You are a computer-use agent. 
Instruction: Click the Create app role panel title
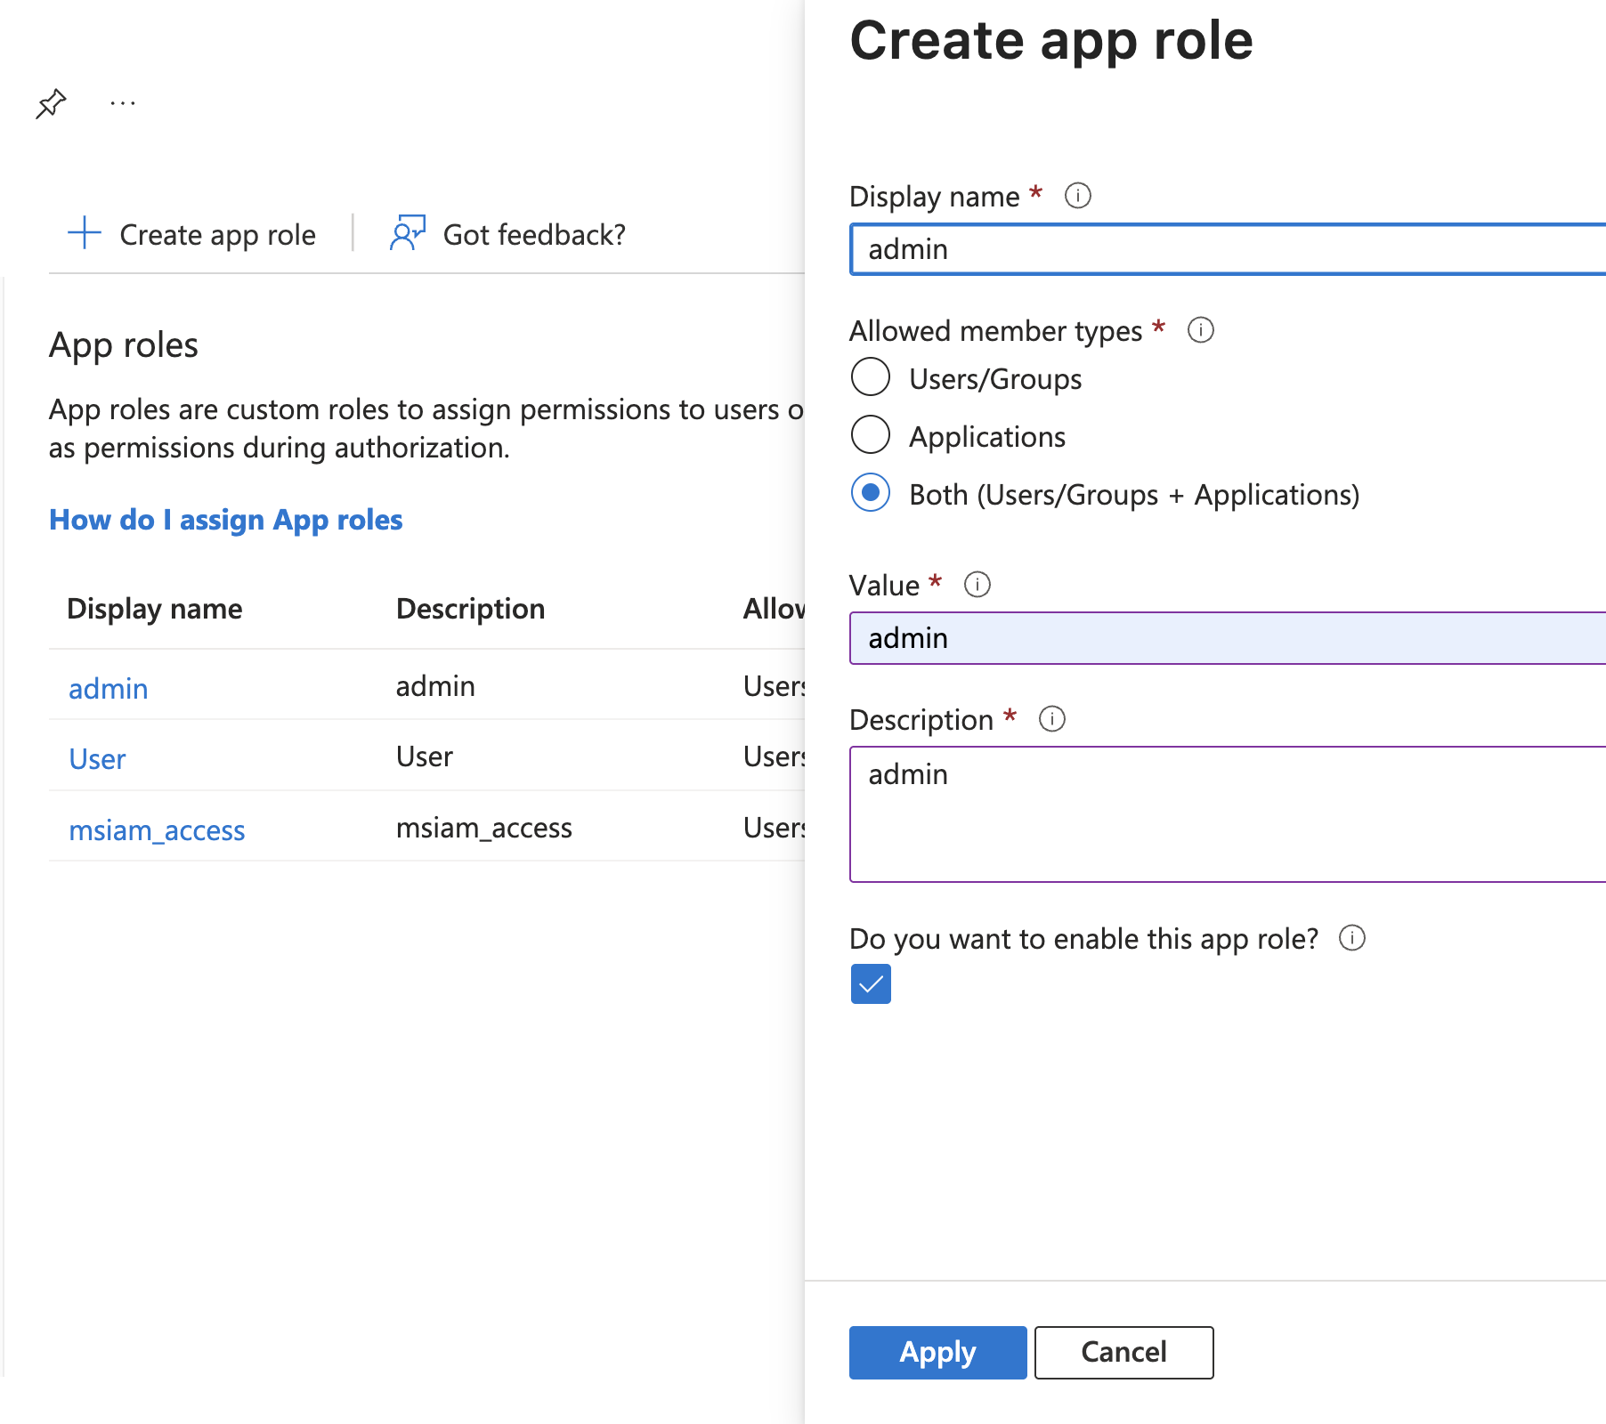1051,40
